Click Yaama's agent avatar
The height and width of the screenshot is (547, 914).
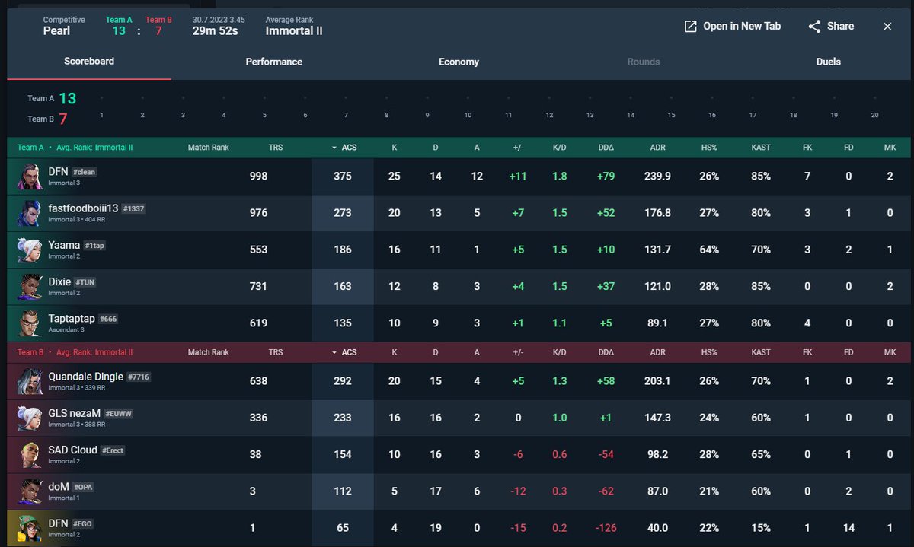30,250
